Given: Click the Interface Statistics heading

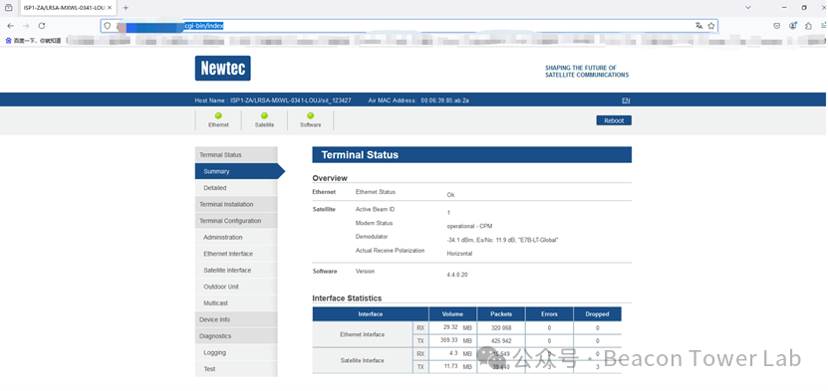Looking at the screenshot, I should 347,298.
